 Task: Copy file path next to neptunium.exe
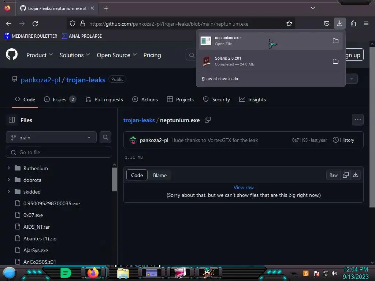(208, 120)
